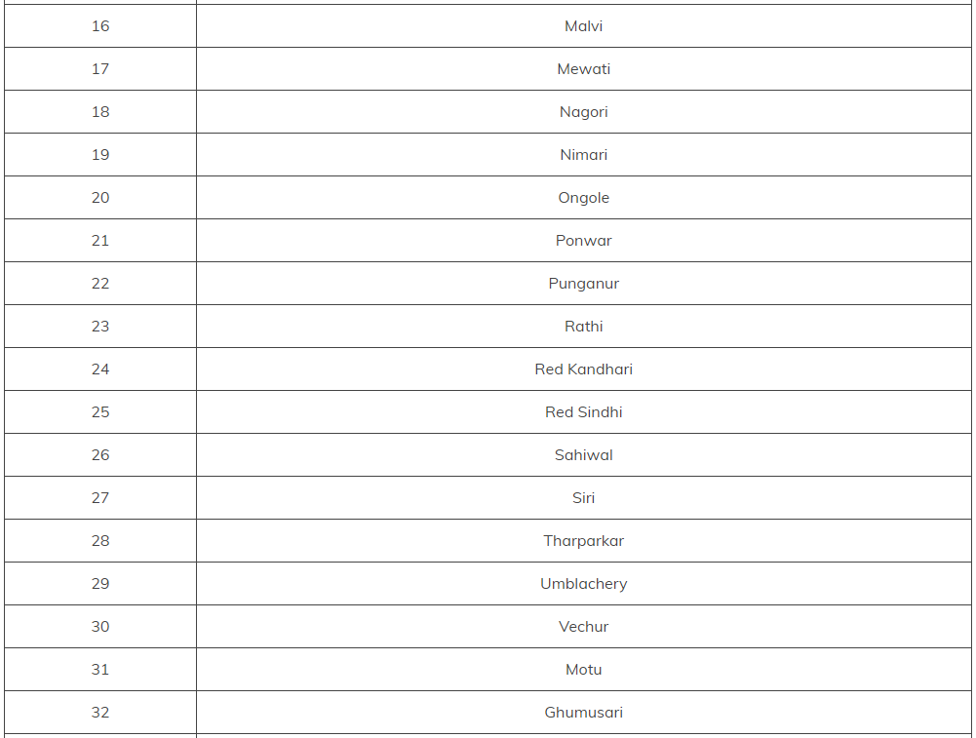Select the Siri table cell
Image resolution: width=976 pixels, height=738 pixels.
point(583,498)
